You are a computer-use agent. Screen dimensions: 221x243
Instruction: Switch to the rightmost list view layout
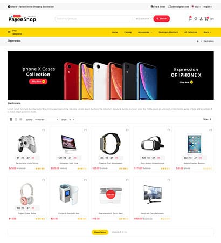20,119
